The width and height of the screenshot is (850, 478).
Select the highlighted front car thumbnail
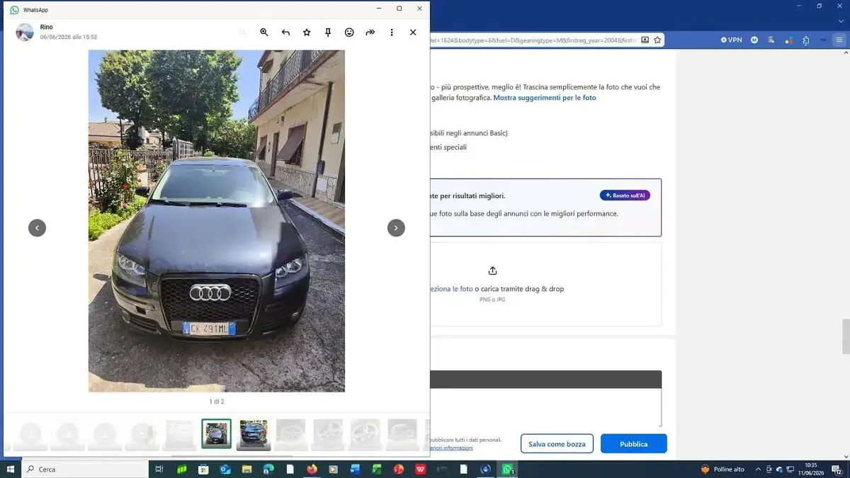(216, 433)
